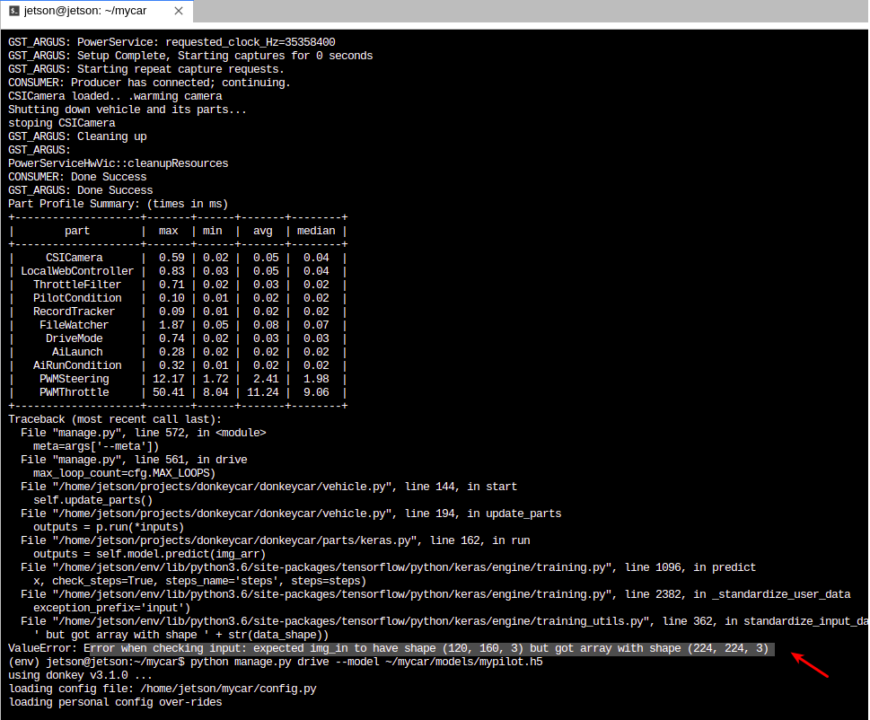Click the 'avg' column header
The image size is (870, 720).
coord(263,231)
